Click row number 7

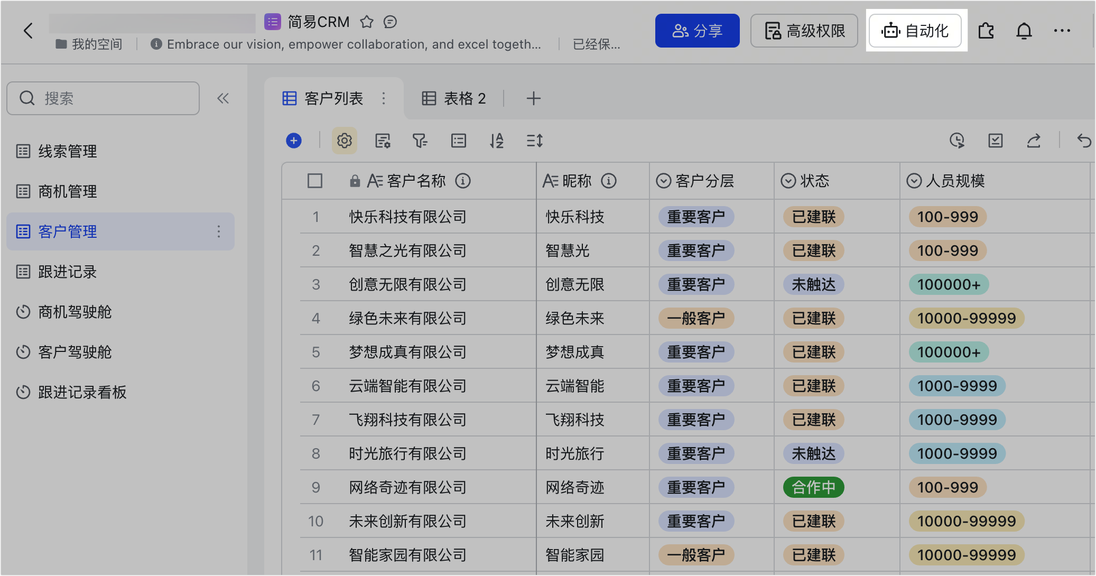tap(316, 420)
